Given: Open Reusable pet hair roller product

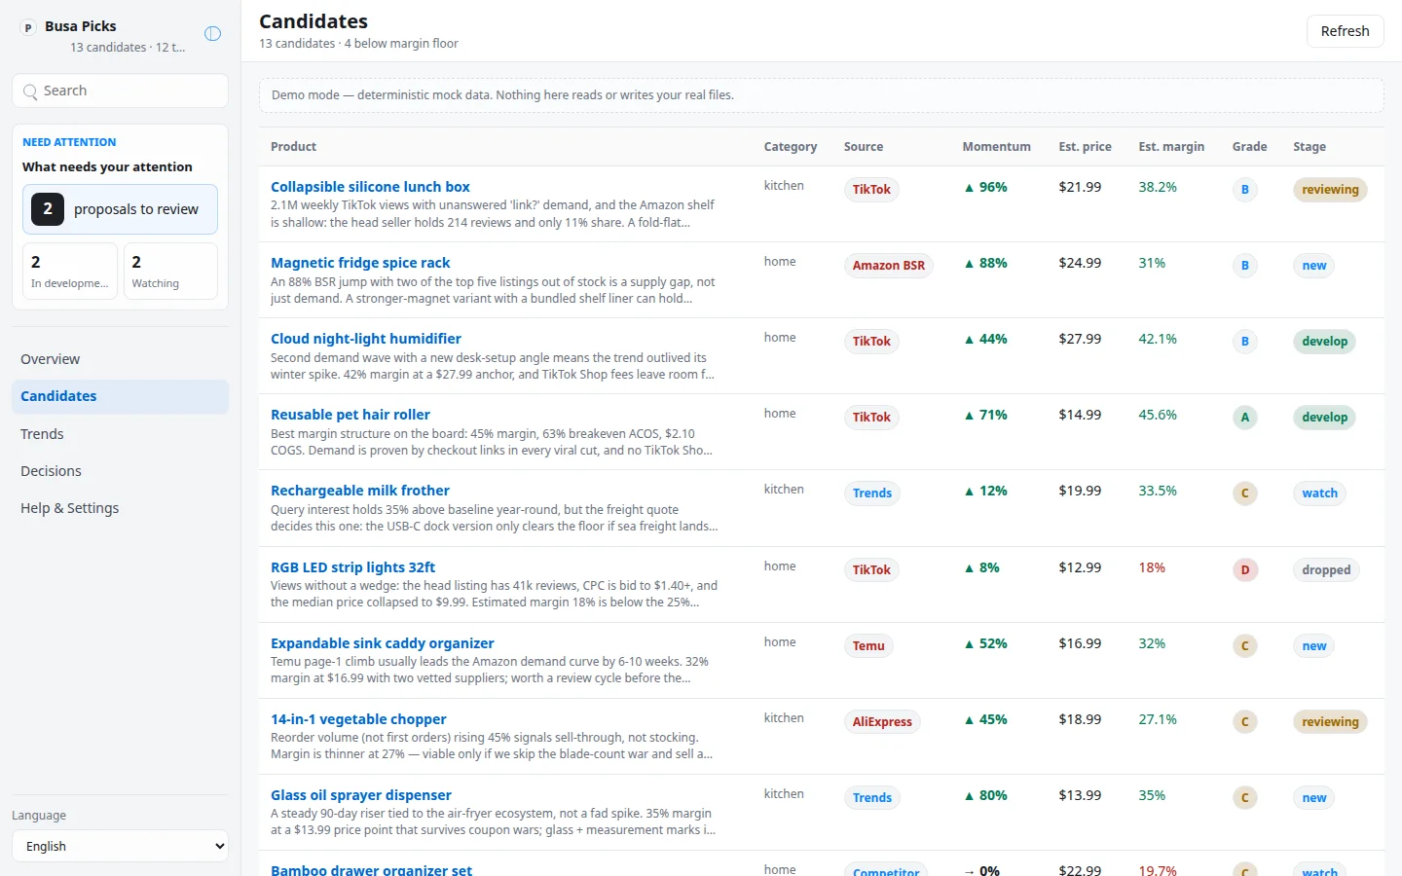Looking at the screenshot, I should (x=350, y=415).
